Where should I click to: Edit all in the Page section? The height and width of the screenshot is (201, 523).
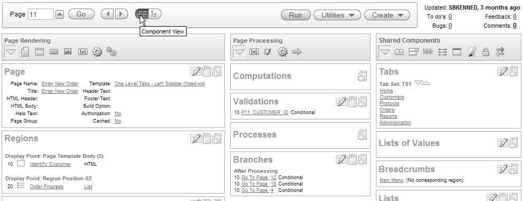tap(196, 71)
